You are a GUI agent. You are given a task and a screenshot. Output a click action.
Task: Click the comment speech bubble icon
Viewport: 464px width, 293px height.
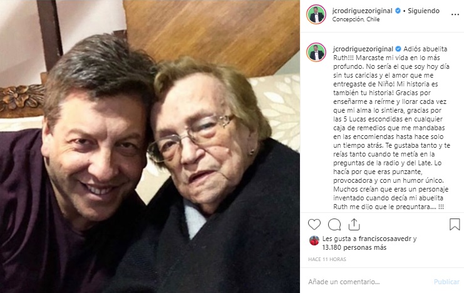(334, 224)
